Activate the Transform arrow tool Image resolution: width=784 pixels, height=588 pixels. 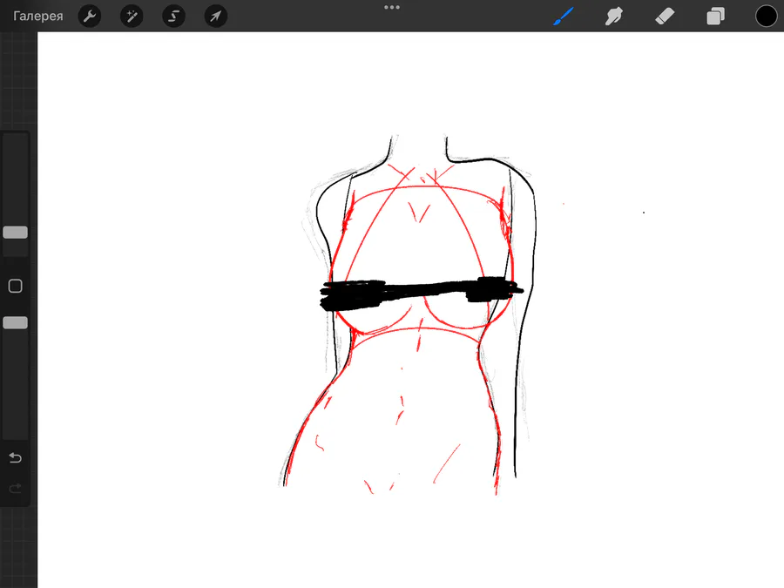216,16
